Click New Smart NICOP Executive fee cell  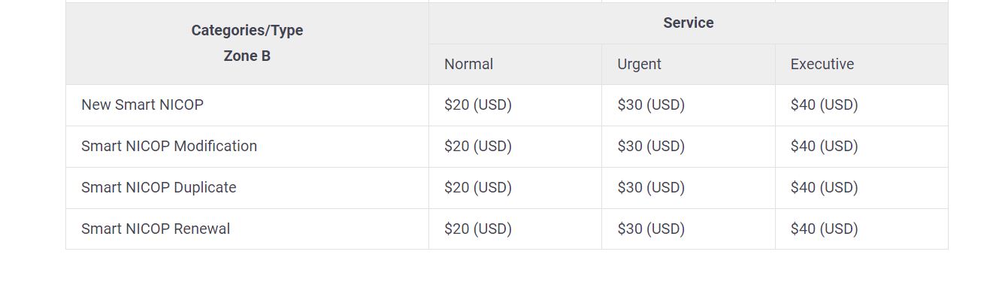click(824, 105)
